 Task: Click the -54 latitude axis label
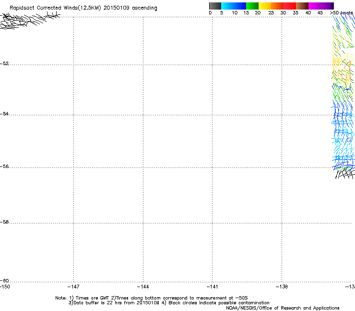4,113
